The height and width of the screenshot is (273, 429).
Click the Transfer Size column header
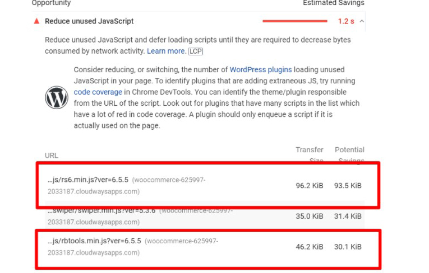(310, 155)
